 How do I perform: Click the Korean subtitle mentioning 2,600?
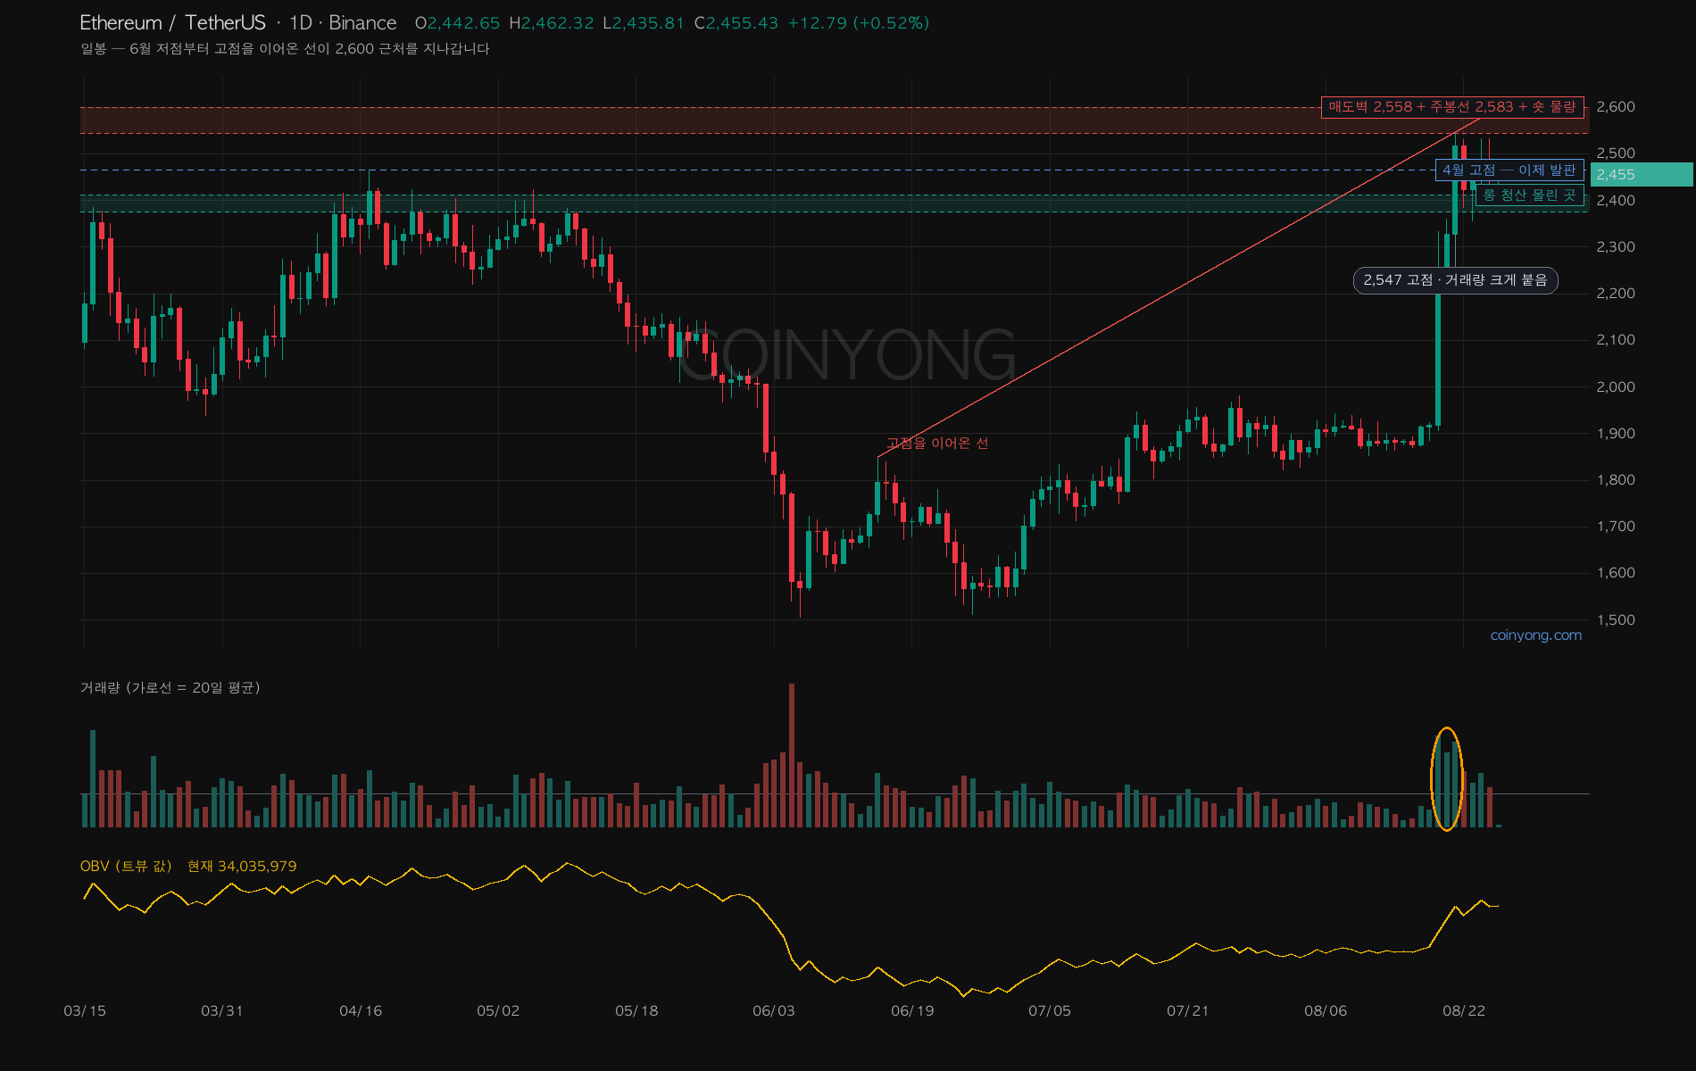click(x=285, y=48)
